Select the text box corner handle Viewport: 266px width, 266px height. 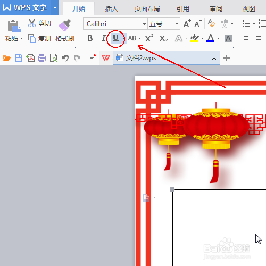click(172, 189)
